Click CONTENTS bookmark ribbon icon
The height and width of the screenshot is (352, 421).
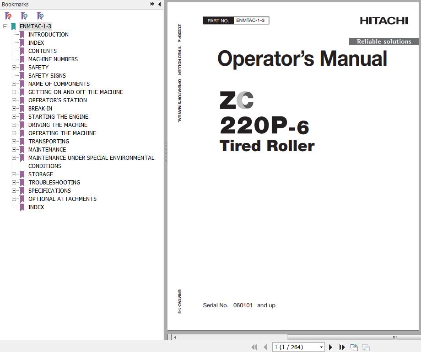22,51
